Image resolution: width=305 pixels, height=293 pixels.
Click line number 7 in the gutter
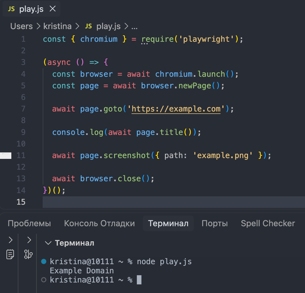pos(23,109)
